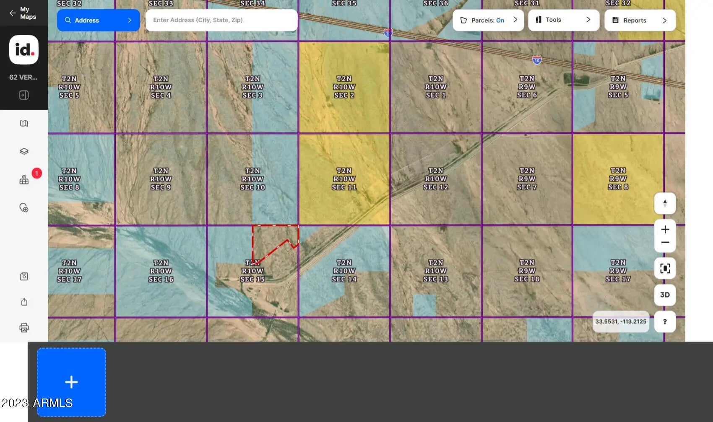Click the buildings icon with notification badge
The image size is (713, 422).
click(24, 180)
